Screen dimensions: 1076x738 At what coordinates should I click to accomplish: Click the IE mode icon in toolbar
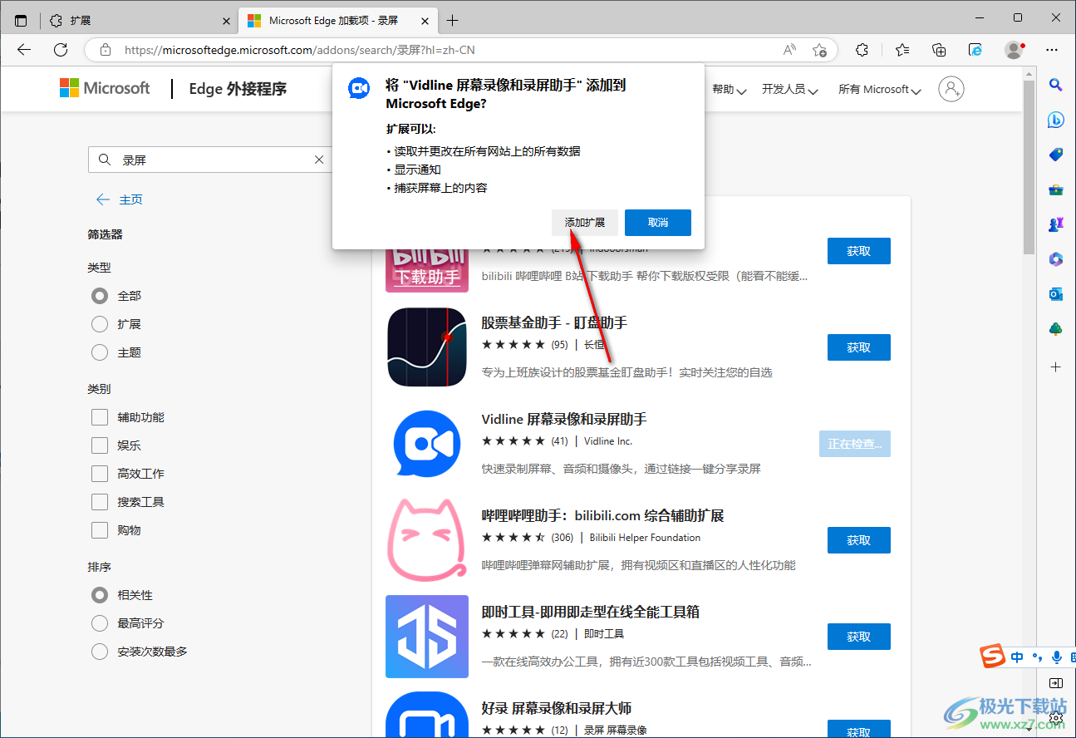(x=976, y=50)
